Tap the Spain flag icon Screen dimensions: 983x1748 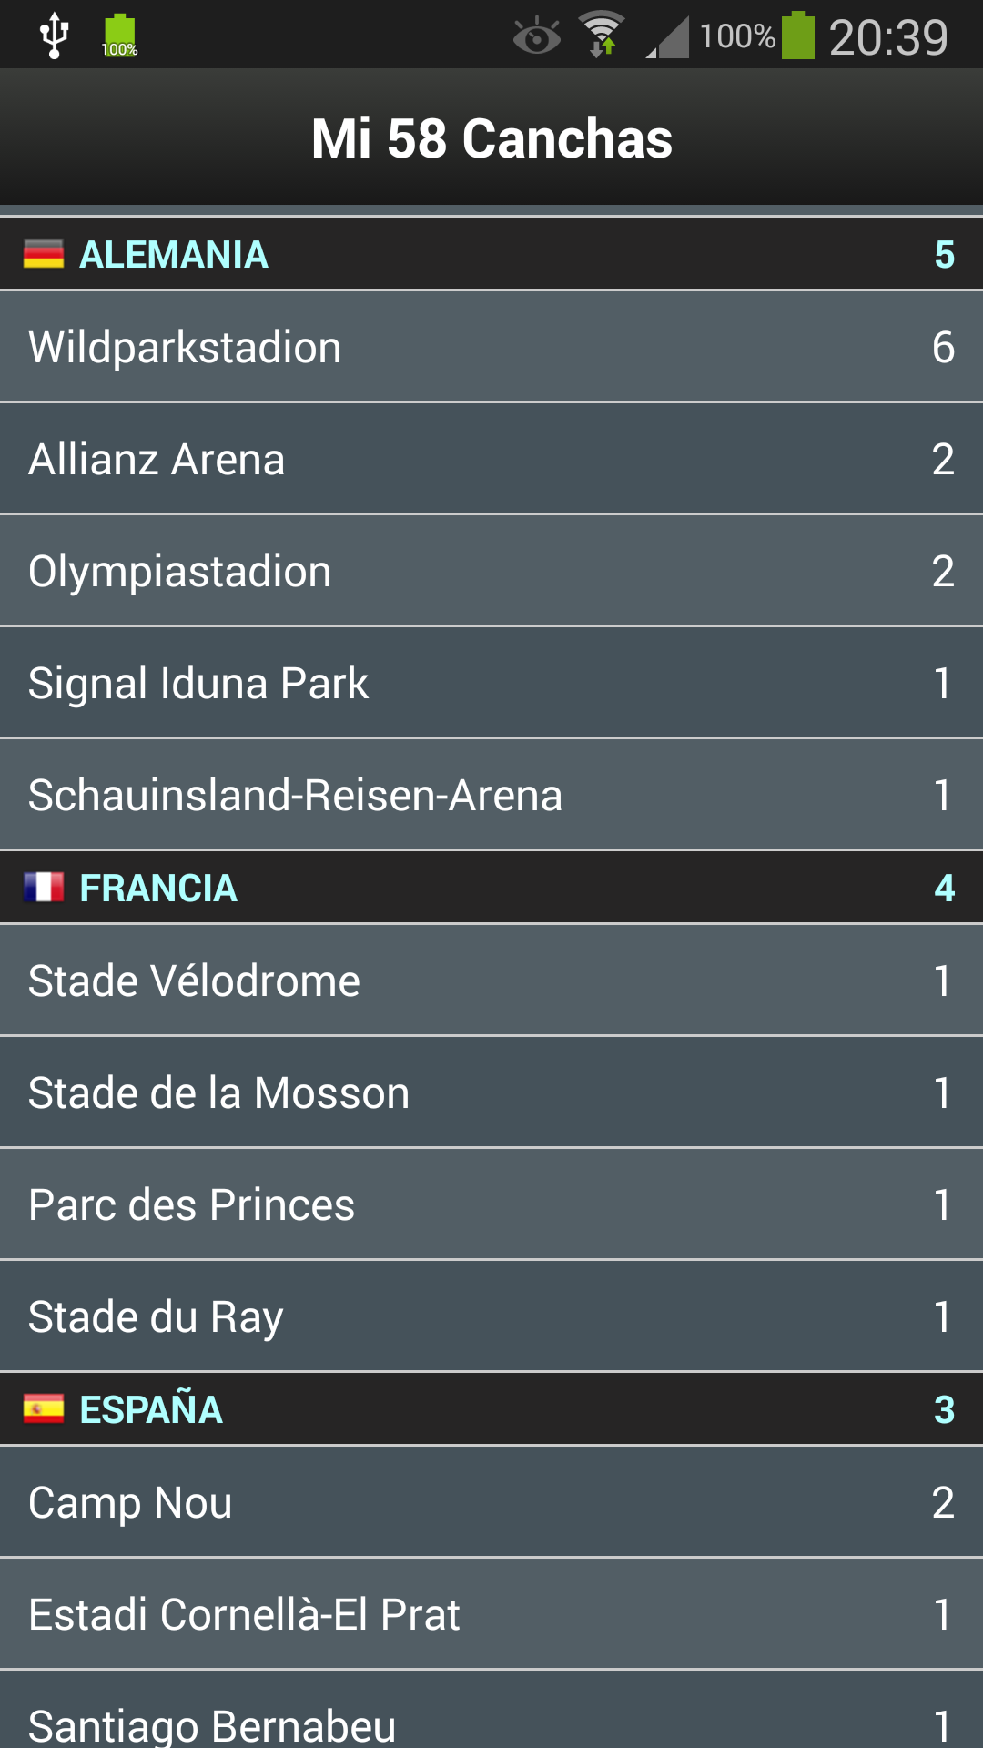click(x=44, y=1408)
